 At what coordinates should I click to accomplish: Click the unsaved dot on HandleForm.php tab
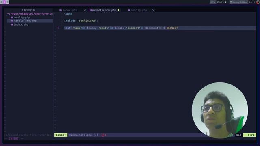click(x=119, y=10)
